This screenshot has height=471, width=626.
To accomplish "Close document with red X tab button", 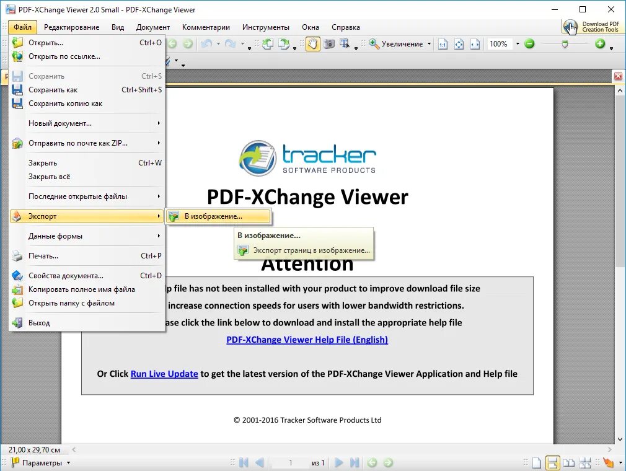I will click(618, 76).
